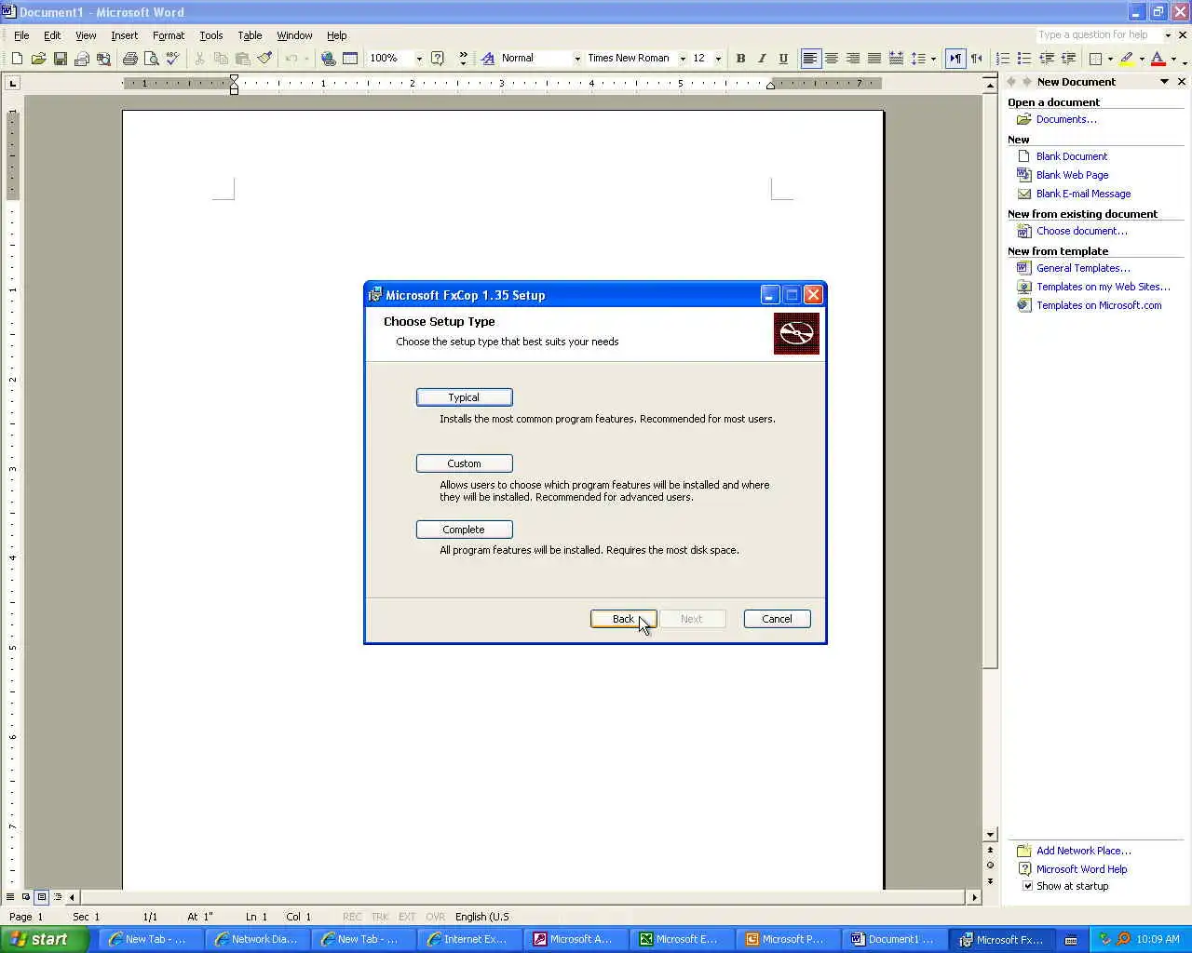
Task: Open the New Document task pane menu arrow
Action: pyautogui.click(x=1164, y=82)
